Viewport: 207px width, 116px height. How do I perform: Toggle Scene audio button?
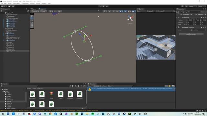pos(117,11)
